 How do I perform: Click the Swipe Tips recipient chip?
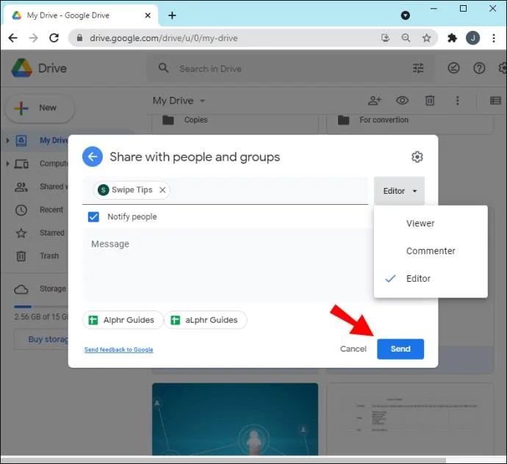point(132,190)
